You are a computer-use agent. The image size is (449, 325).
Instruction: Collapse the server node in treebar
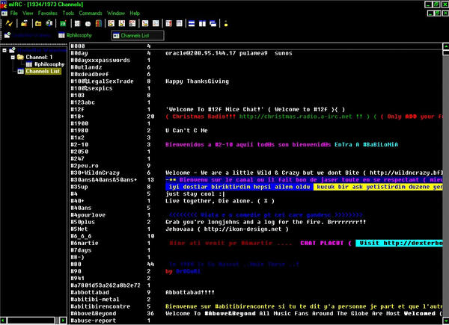4,51
